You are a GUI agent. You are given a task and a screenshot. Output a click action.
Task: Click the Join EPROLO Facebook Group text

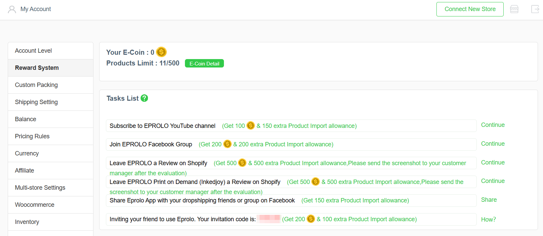point(151,144)
